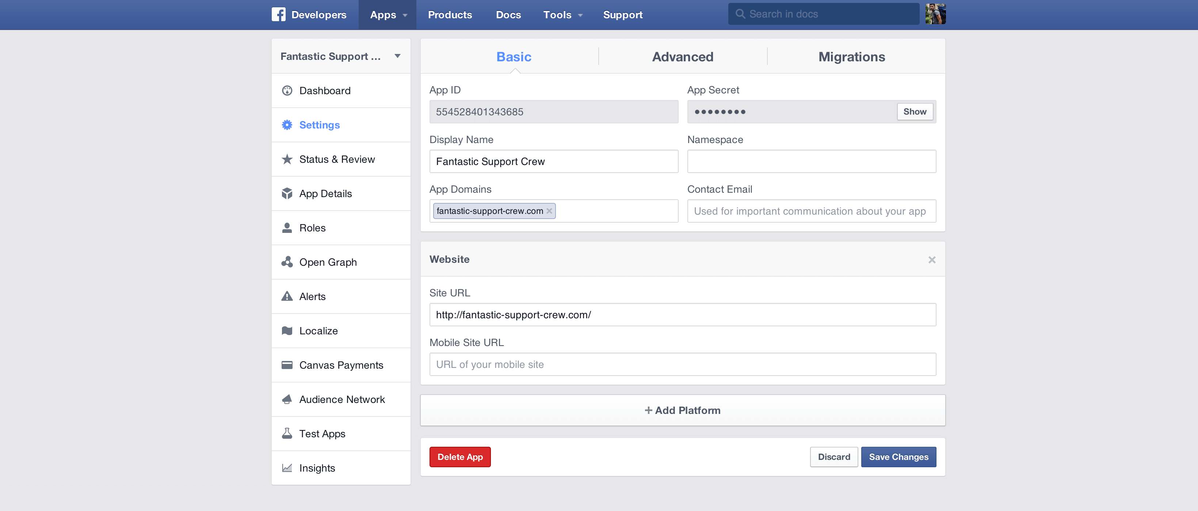Click the Test Apps flask icon
1198x511 pixels.
click(x=287, y=433)
